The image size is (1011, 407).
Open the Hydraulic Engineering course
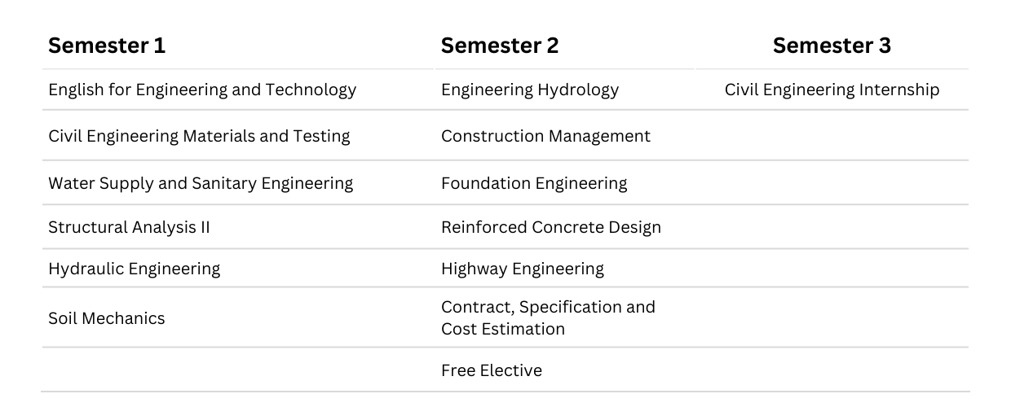tap(134, 269)
